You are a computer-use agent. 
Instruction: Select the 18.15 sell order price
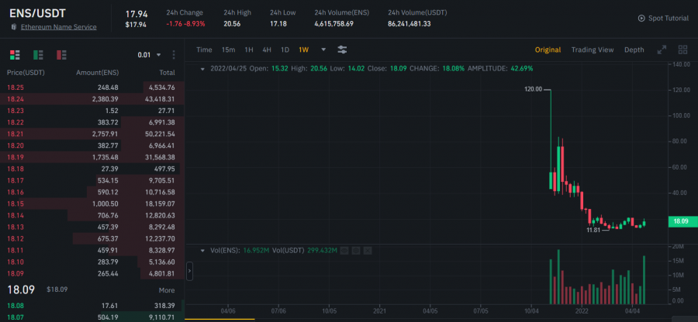[x=16, y=204]
